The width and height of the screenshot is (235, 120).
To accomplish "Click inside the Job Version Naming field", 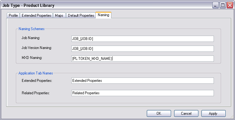I will pos(142,49).
